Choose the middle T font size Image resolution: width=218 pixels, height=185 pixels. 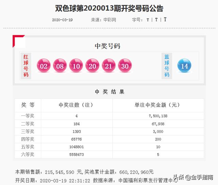pyautogui.click(x=156, y=20)
